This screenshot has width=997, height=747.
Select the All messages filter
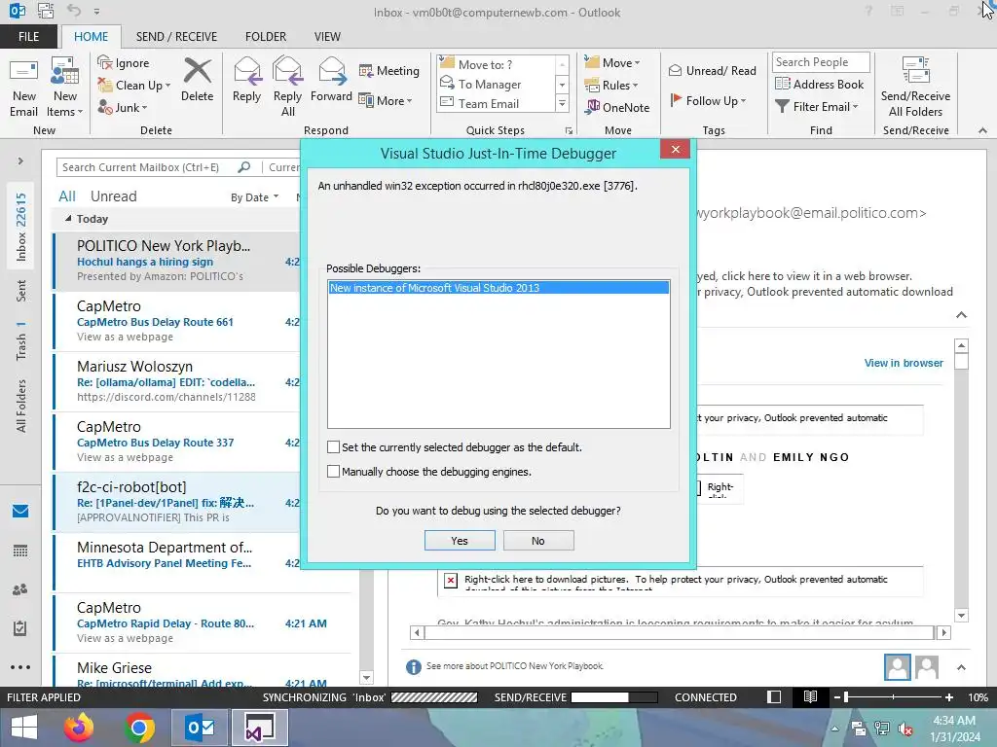click(x=67, y=196)
